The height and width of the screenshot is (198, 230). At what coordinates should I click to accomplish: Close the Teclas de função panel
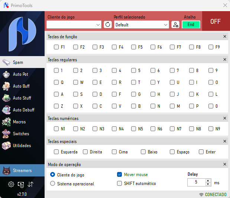[225, 36]
